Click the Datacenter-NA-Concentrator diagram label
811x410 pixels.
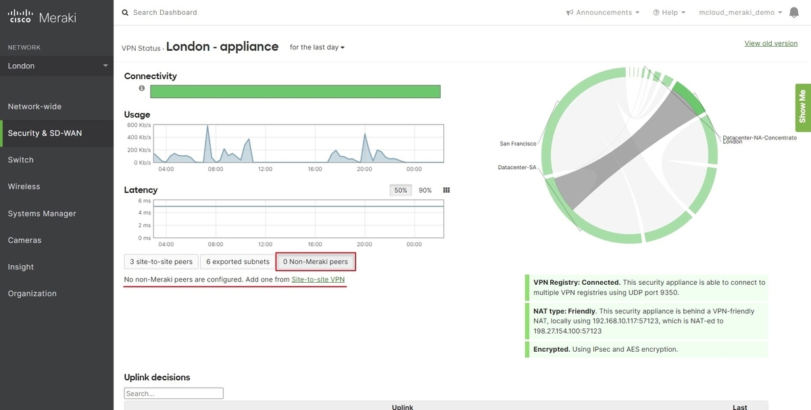tap(760, 137)
